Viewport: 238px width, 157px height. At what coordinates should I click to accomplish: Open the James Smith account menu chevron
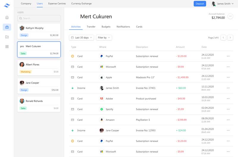click(233, 4)
